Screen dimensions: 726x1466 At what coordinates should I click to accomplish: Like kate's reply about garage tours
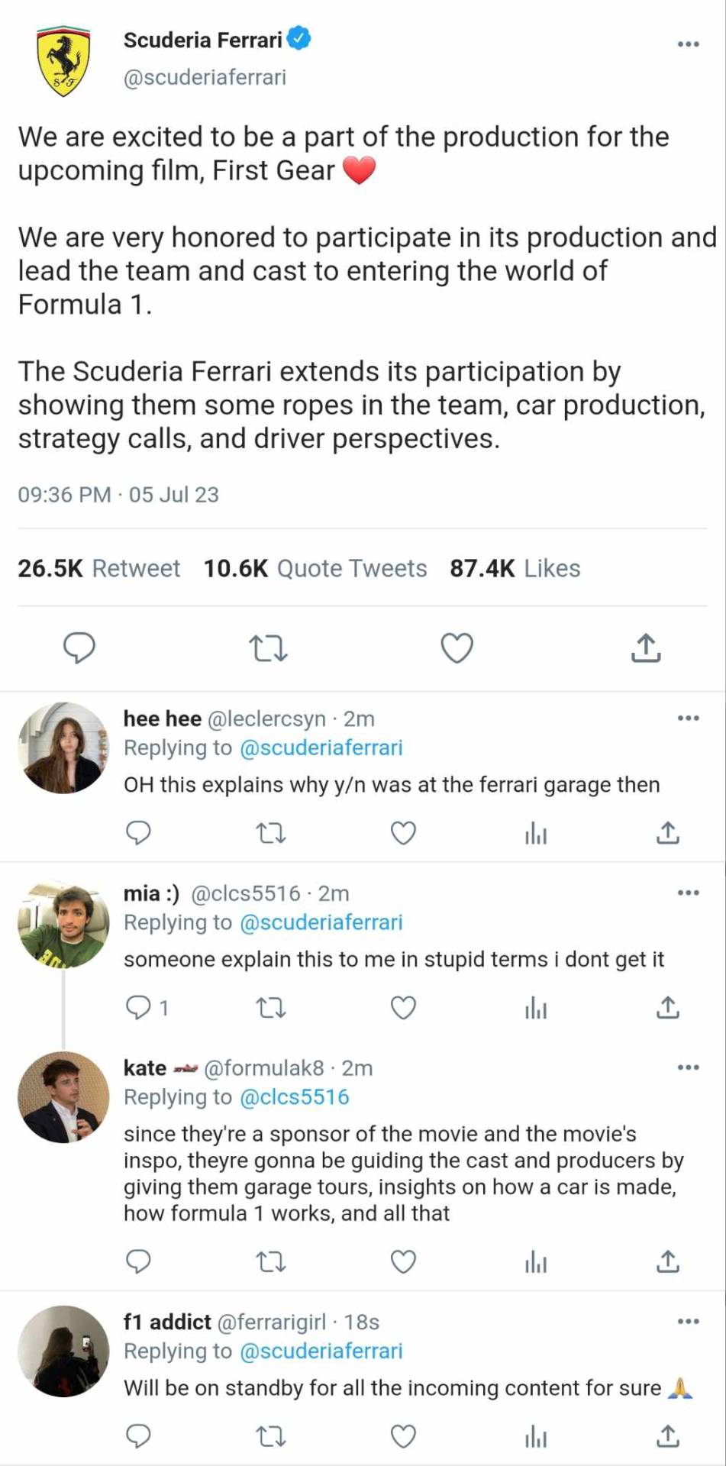(403, 1262)
